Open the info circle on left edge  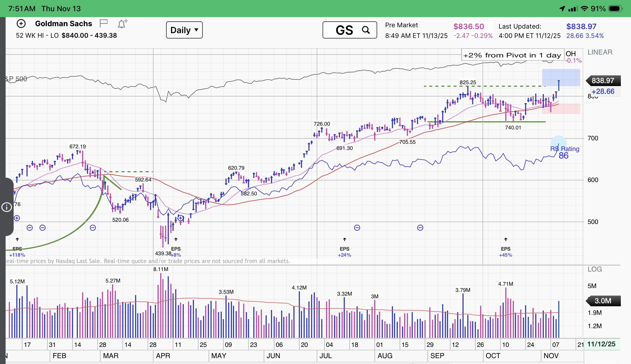tap(7, 207)
